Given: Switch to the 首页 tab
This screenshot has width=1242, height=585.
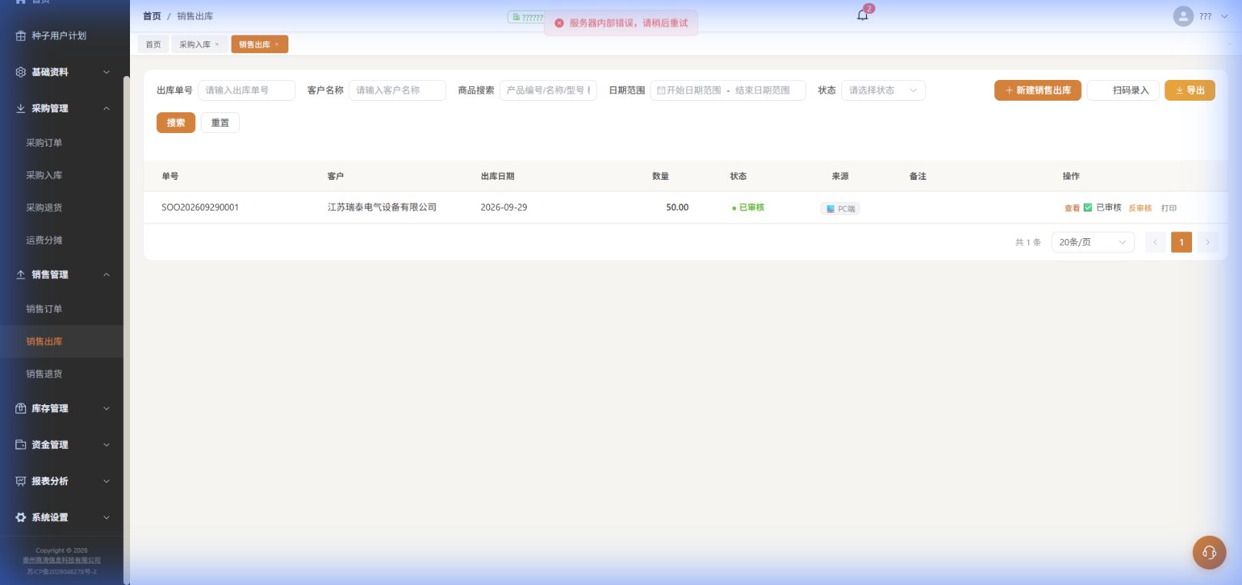Looking at the screenshot, I should point(154,45).
